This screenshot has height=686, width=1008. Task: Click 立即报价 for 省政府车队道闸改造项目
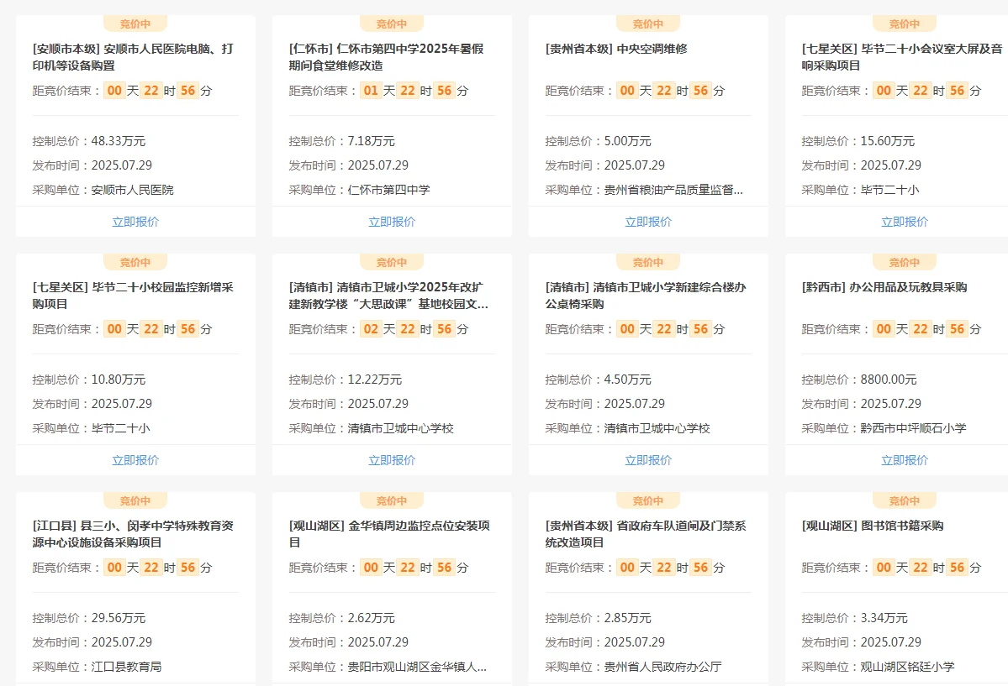(647, 684)
